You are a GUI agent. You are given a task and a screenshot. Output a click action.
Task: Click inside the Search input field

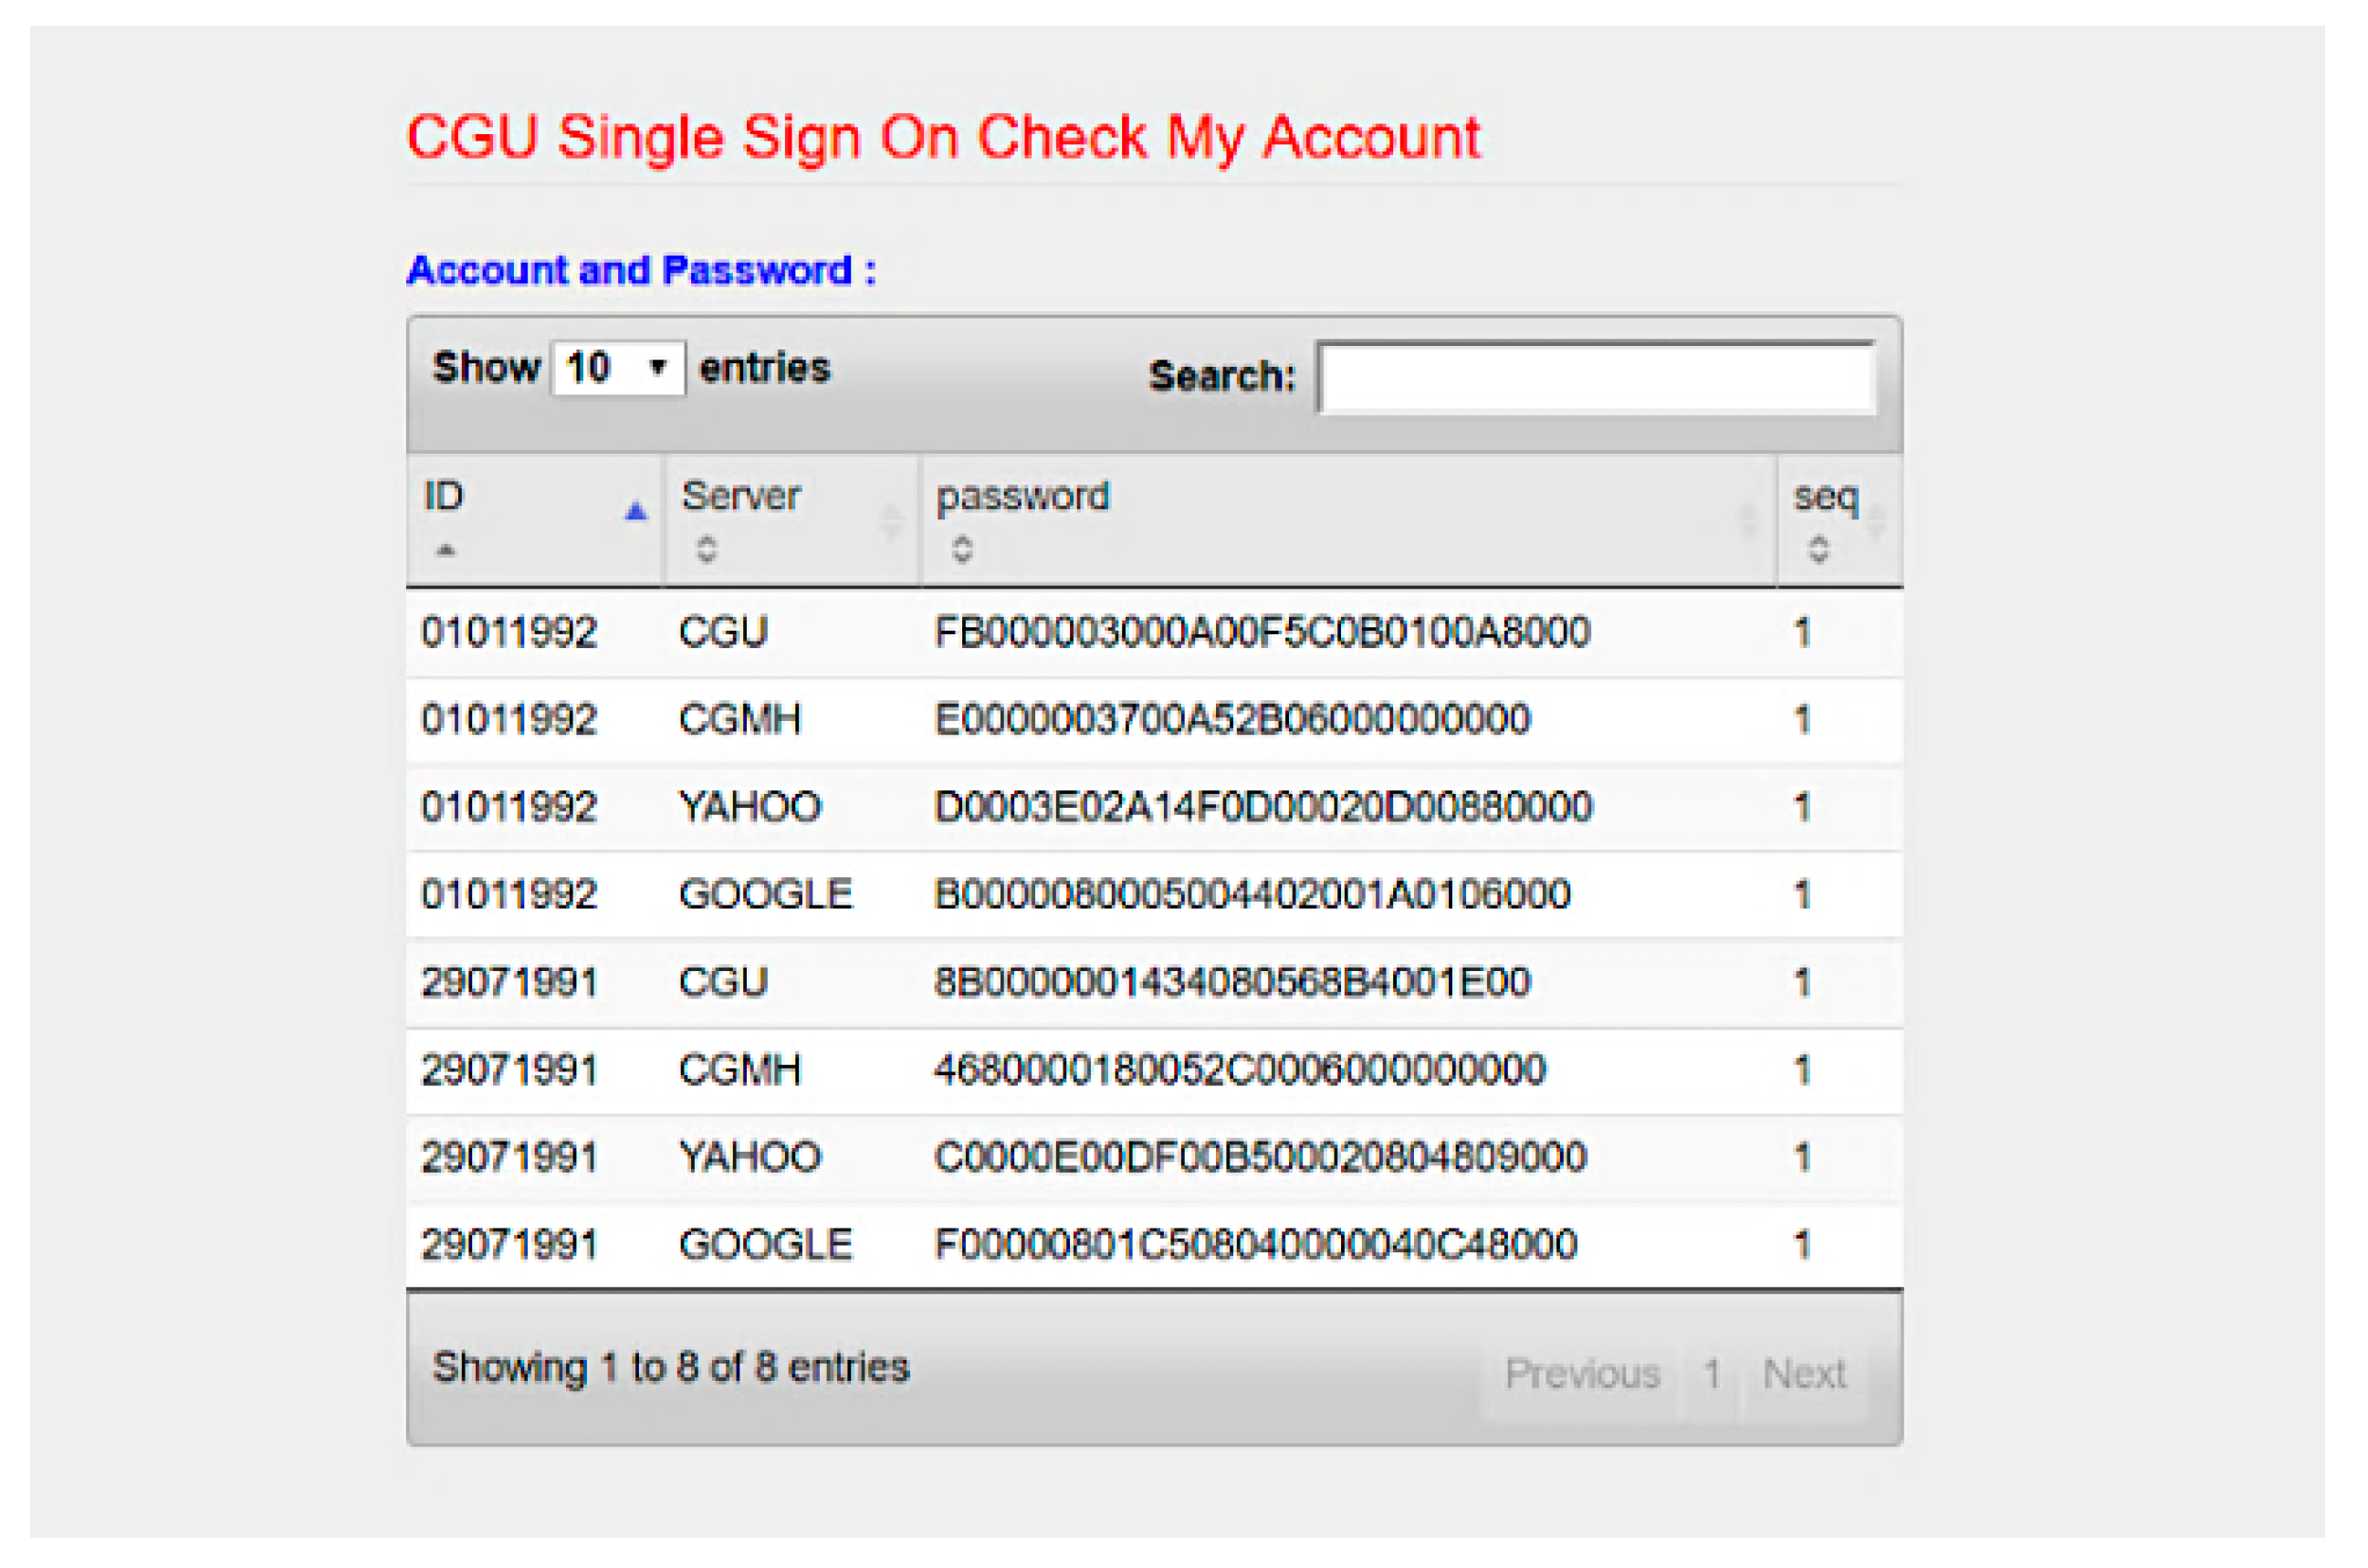coord(1596,378)
